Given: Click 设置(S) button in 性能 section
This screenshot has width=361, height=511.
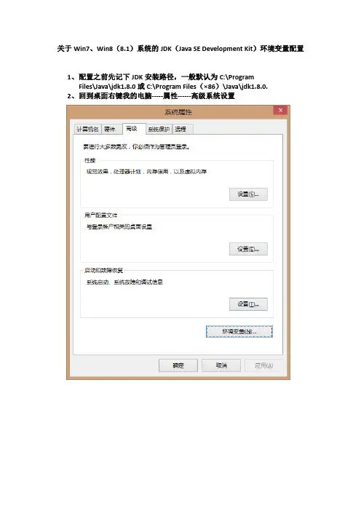Looking at the screenshot, I should tap(248, 194).
